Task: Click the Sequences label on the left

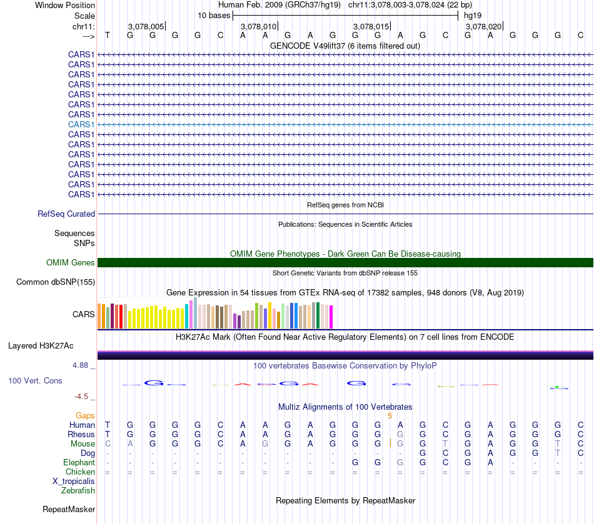Action: (74, 234)
